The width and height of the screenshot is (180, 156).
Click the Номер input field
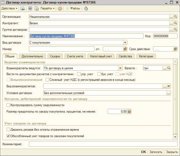(62, 49)
